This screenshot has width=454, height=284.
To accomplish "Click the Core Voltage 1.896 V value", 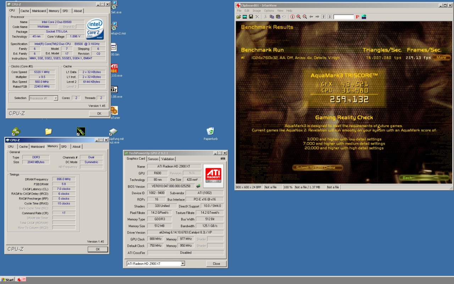I will pos(75,37).
